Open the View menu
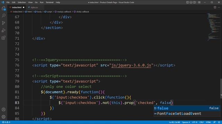 pos(30,2)
